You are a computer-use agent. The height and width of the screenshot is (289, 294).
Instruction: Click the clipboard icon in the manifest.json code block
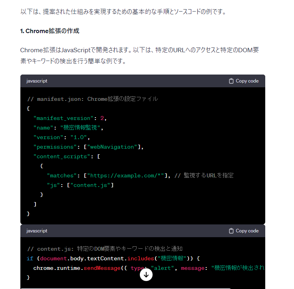click(x=231, y=81)
